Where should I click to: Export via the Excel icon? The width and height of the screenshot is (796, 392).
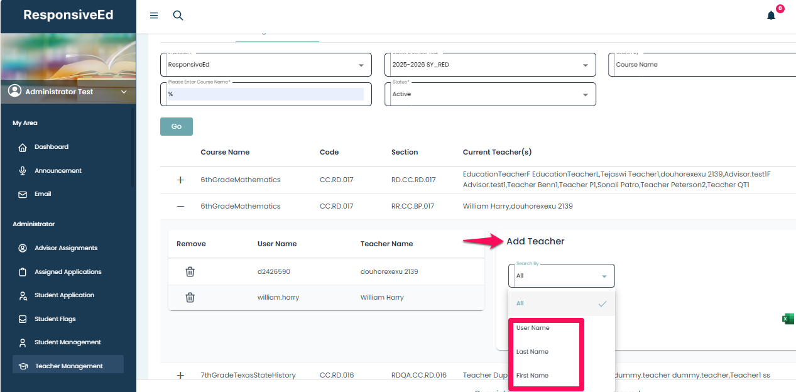(x=787, y=319)
